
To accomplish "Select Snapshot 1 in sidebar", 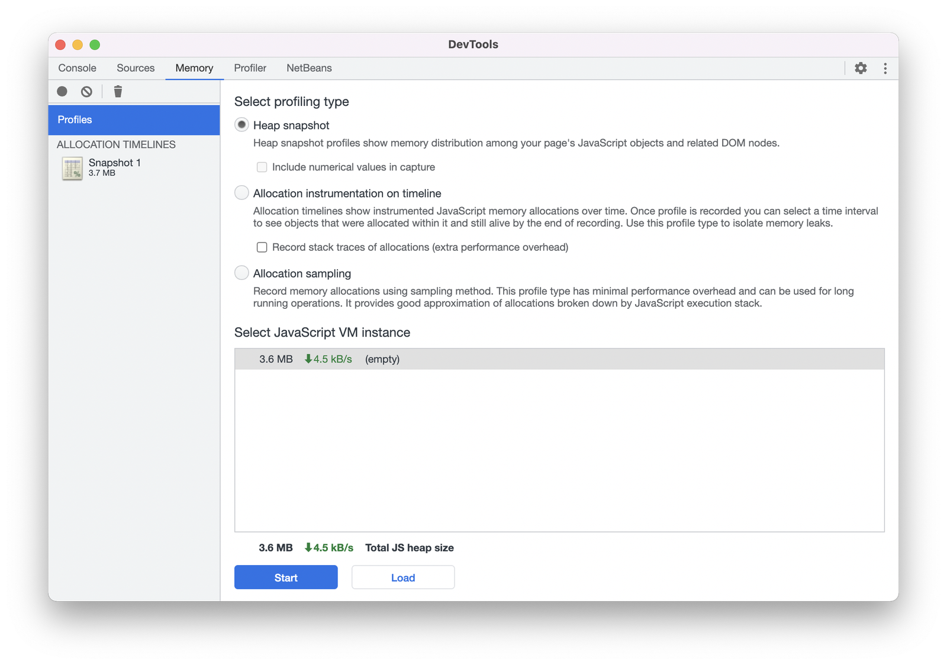I will point(134,168).
